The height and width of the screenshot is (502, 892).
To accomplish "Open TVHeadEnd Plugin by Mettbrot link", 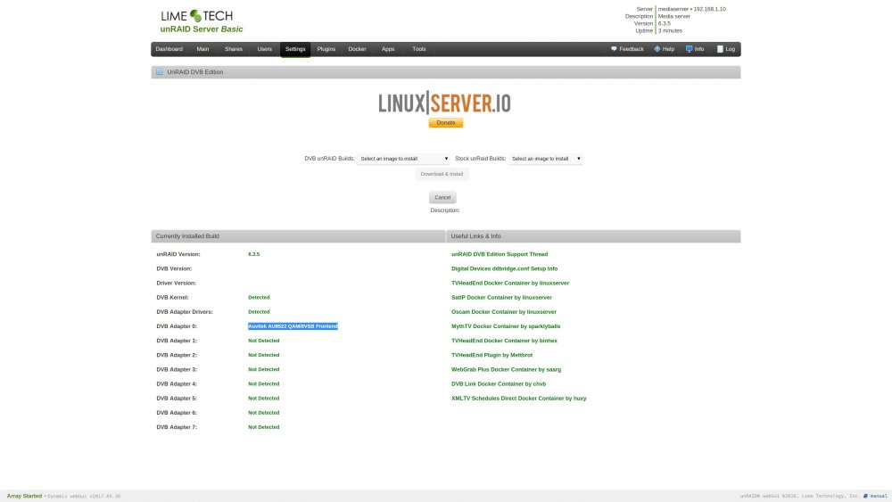I will [491, 355].
